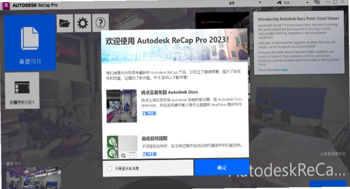This screenshot has height=189, width=350.
Task: Click the 'here' link in the Docs Viewer panel
Action: click(285, 70)
